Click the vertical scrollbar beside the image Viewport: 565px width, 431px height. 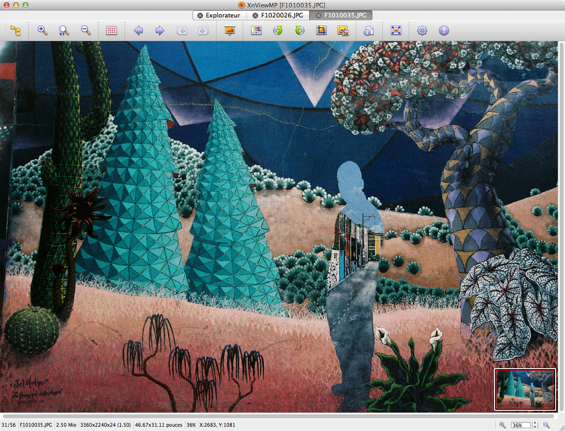point(561,226)
